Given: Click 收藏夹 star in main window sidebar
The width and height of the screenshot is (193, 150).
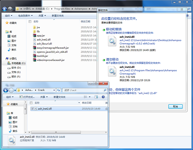Looking at the screenshot, I should 7,23.
